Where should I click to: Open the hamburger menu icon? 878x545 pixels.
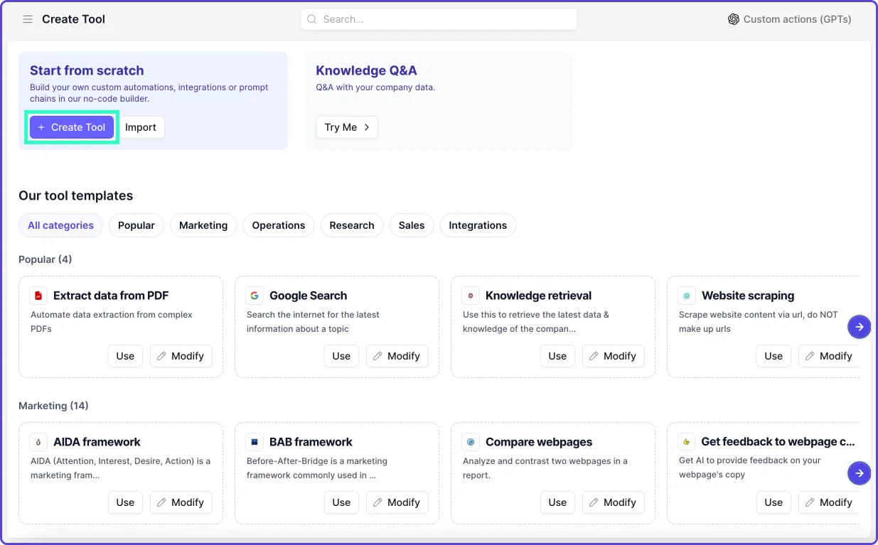28,19
